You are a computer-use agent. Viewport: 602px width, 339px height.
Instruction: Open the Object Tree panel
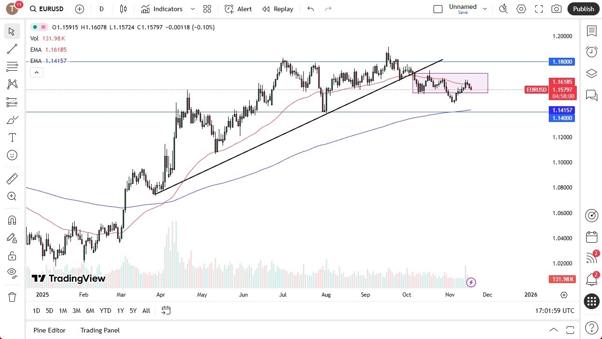pyautogui.click(x=591, y=73)
